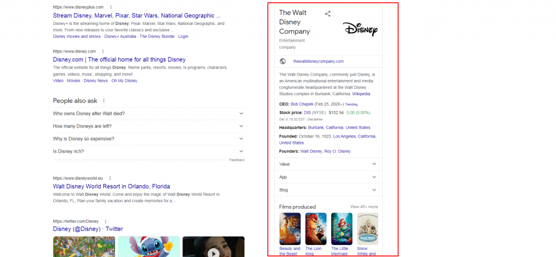Click the Movies sitelink under Disney.com
Screen dimensions: 556x257
[x=73, y=81]
